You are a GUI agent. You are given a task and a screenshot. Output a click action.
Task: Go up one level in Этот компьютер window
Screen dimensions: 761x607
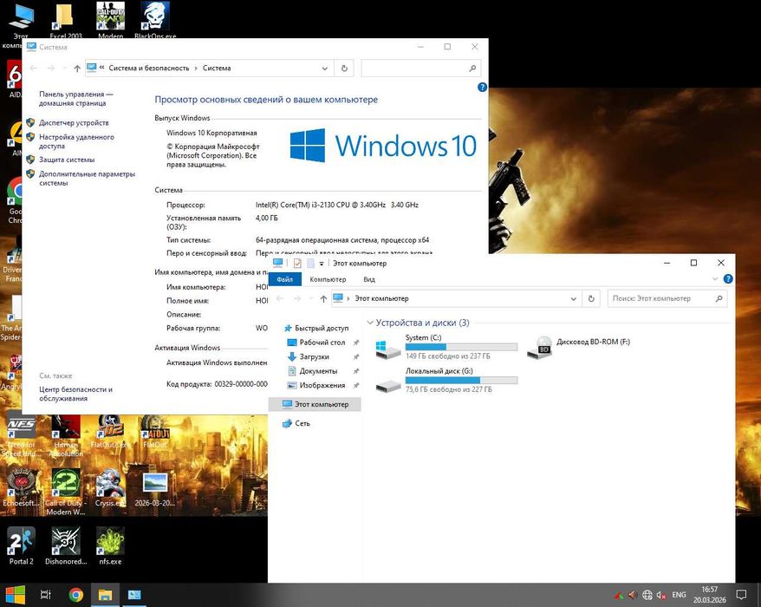point(323,298)
